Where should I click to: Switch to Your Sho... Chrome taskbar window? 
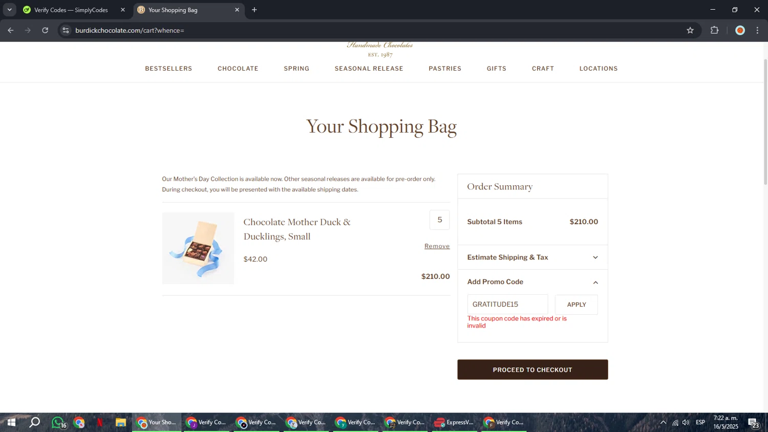pyautogui.click(x=157, y=422)
